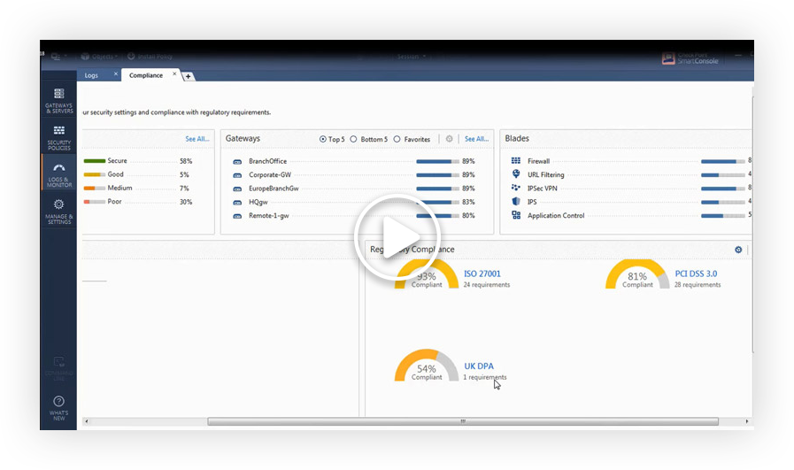Open UK DPA compliance link
794x470 pixels.
[479, 366]
